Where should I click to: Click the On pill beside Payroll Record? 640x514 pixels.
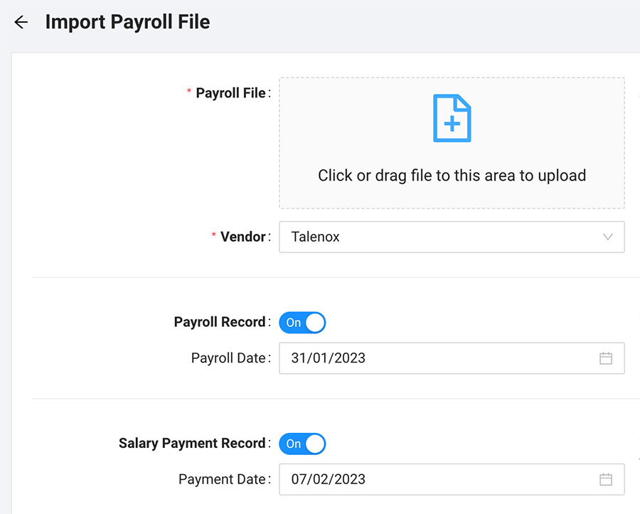pos(295,322)
